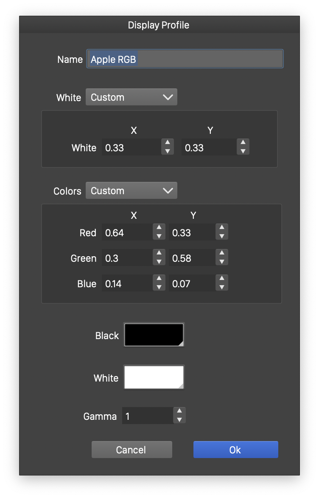Open the White color swatch picker
The width and height of the screenshot is (319, 498).
pyautogui.click(x=154, y=377)
